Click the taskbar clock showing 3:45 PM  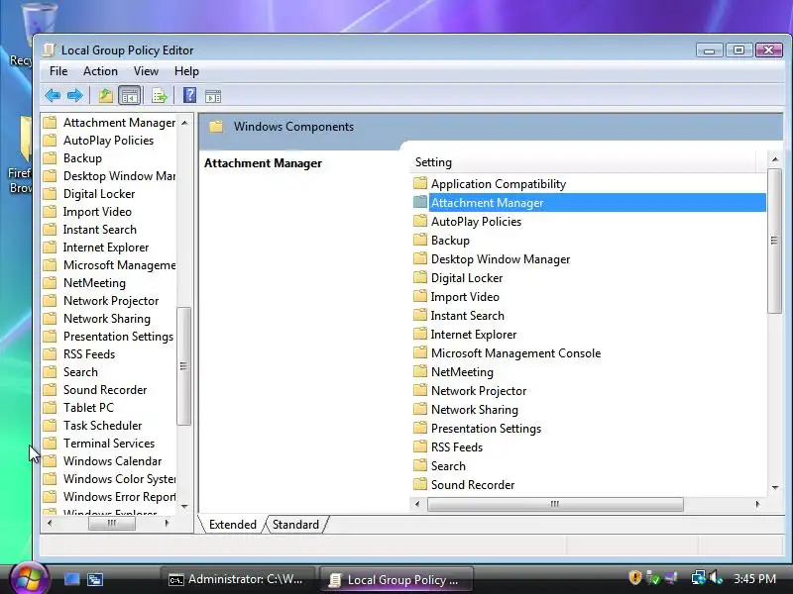pos(754,578)
